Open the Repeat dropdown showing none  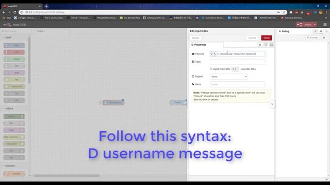pos(228,77)
